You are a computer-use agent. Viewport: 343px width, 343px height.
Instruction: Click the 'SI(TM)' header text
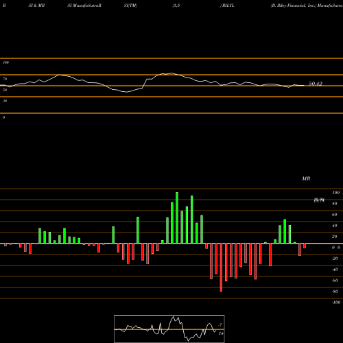coord(130,5)
